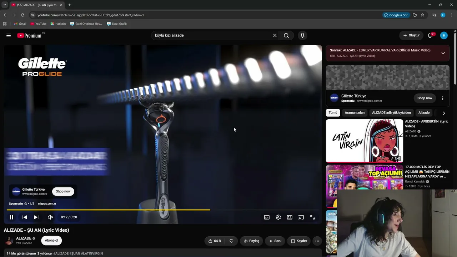The image size is (457, 257).
Task: Select the Aramanızdan filter chip
Action: point(355,113)
